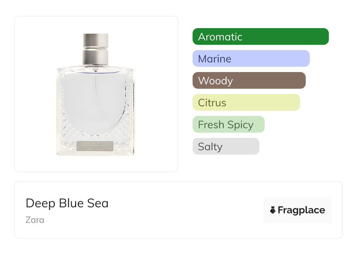Screen dimensions: 357x253
Task: Click the Zara brand name under the title
Action: 35,220
